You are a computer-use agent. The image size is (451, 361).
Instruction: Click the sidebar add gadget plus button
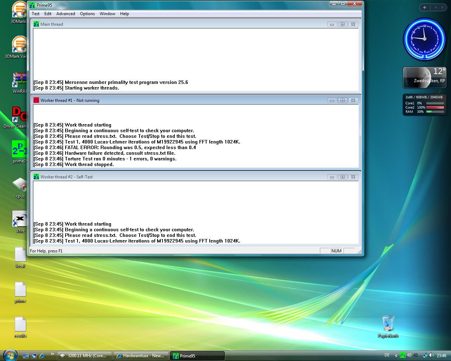(425, 7)
